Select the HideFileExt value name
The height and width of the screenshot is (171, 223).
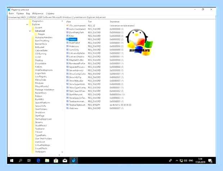[x=74, y=43]
